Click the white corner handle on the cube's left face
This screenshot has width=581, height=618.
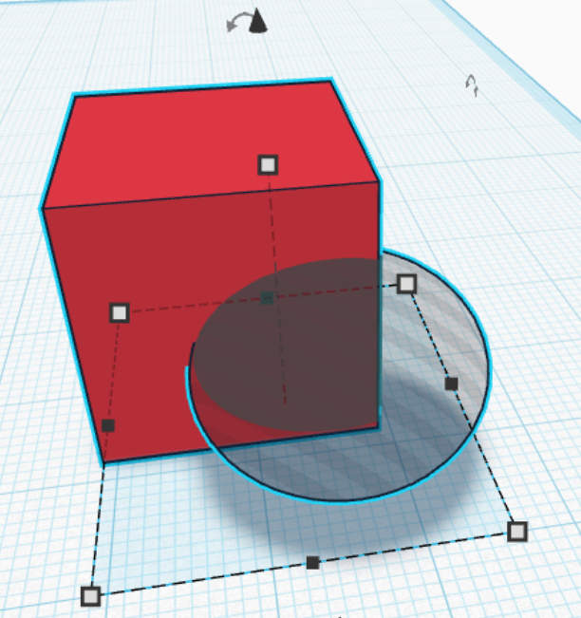coord(120,313)
